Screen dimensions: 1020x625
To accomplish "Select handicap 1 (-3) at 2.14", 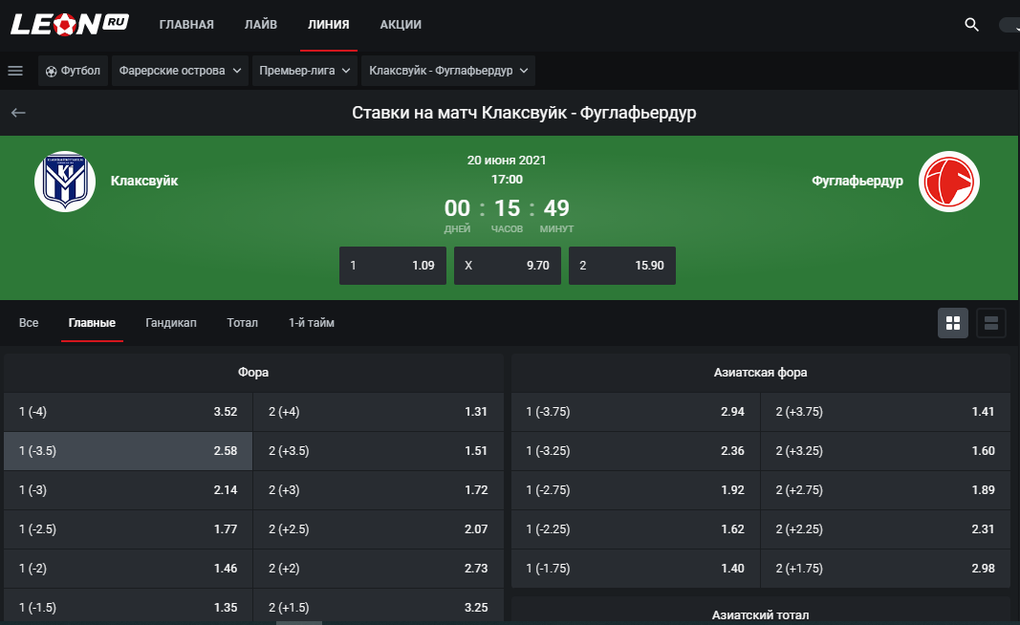I will point(128,489).
